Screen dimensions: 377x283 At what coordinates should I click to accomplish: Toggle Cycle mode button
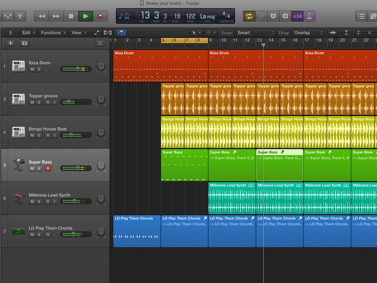[x=249, y=16]
